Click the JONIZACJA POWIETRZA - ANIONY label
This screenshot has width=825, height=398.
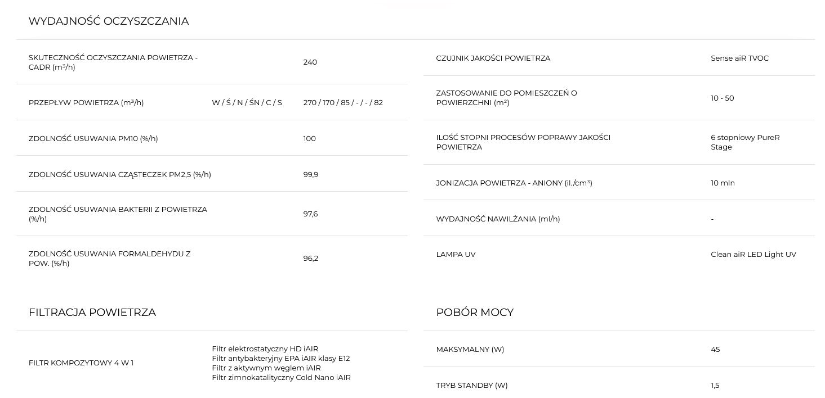point(514,183)
